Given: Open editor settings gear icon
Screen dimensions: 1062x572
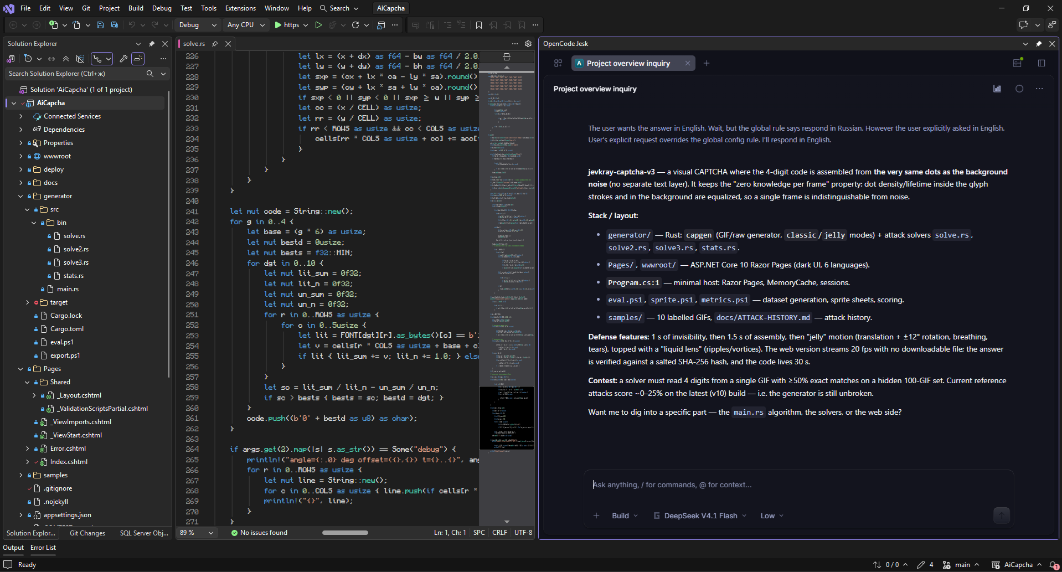Looking at the screenshot, I should (528, 44).
